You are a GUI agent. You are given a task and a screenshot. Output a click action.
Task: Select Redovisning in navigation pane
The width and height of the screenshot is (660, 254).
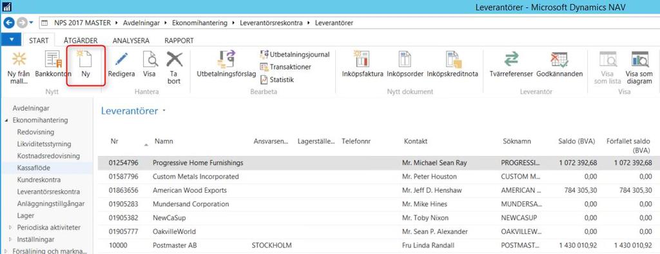pyautogui.click(x=36, y=132)
